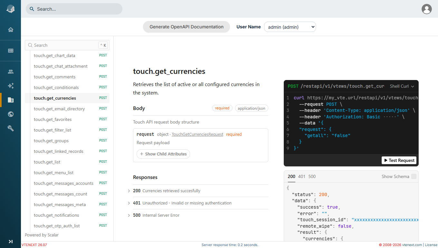Open the Shell Curl language dropdown
Image resolution: width=438 pixels, height=248 pixels.
point(402,86)
